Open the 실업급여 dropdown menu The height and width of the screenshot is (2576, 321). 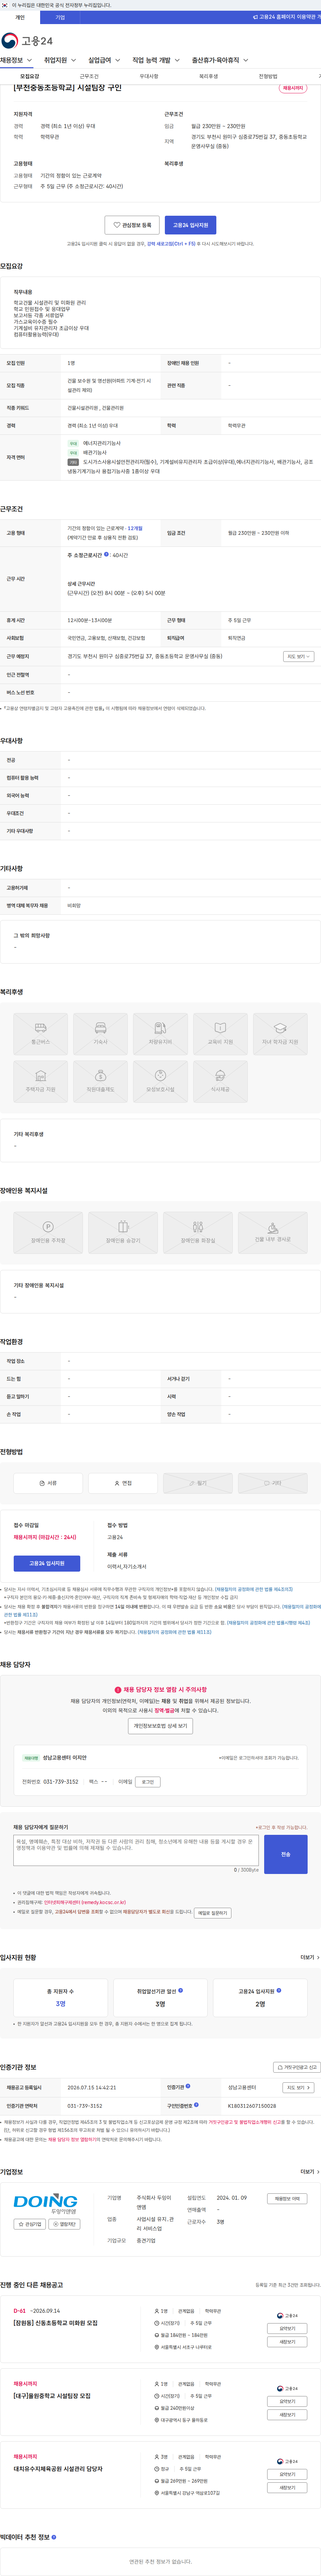(104, 60)
